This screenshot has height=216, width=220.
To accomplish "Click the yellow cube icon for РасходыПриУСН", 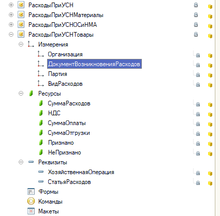I will 210,6.
